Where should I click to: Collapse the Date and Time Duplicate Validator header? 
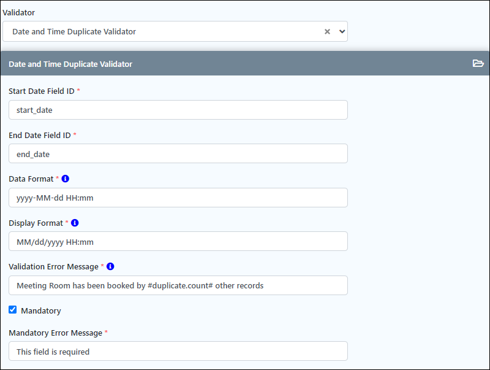[245, 64]
